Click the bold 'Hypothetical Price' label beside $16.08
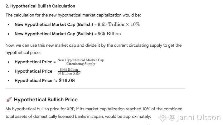 (x=33, y=80)
